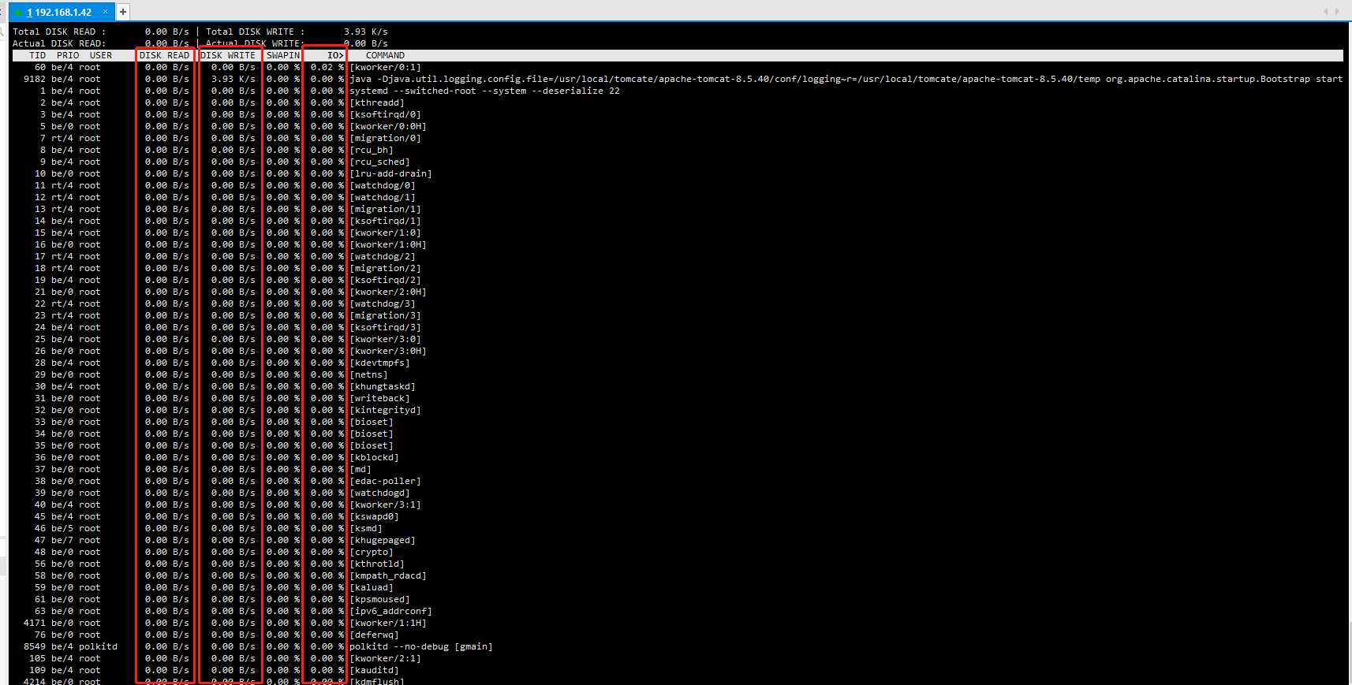Click the COMMAND column header
The image size is (1352, 685).
(x=385, y=55)
